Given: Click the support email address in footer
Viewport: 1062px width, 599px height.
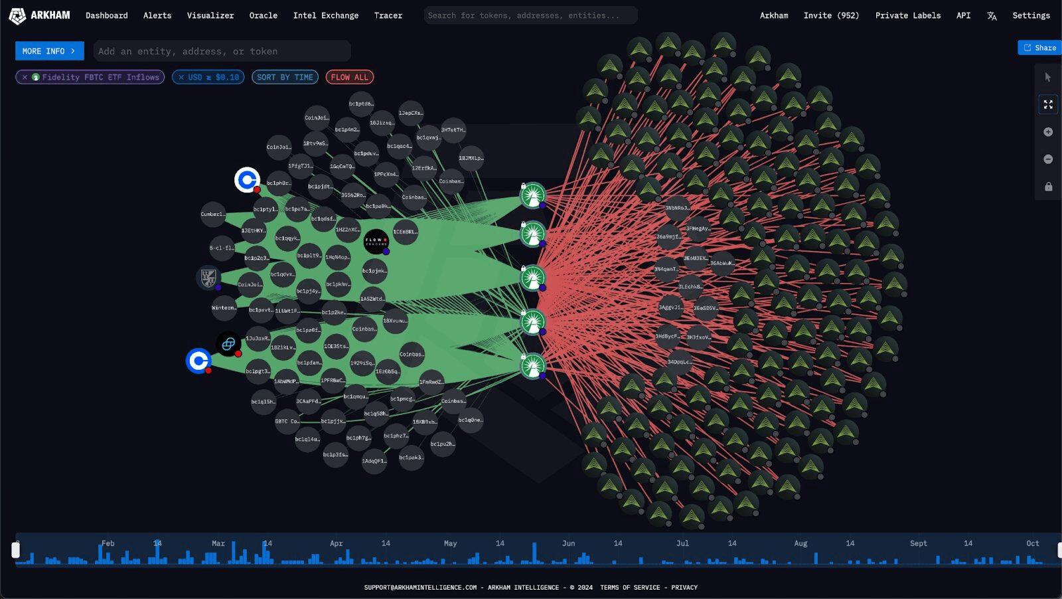Looking at the screenshot, I should tap(420, 588).
